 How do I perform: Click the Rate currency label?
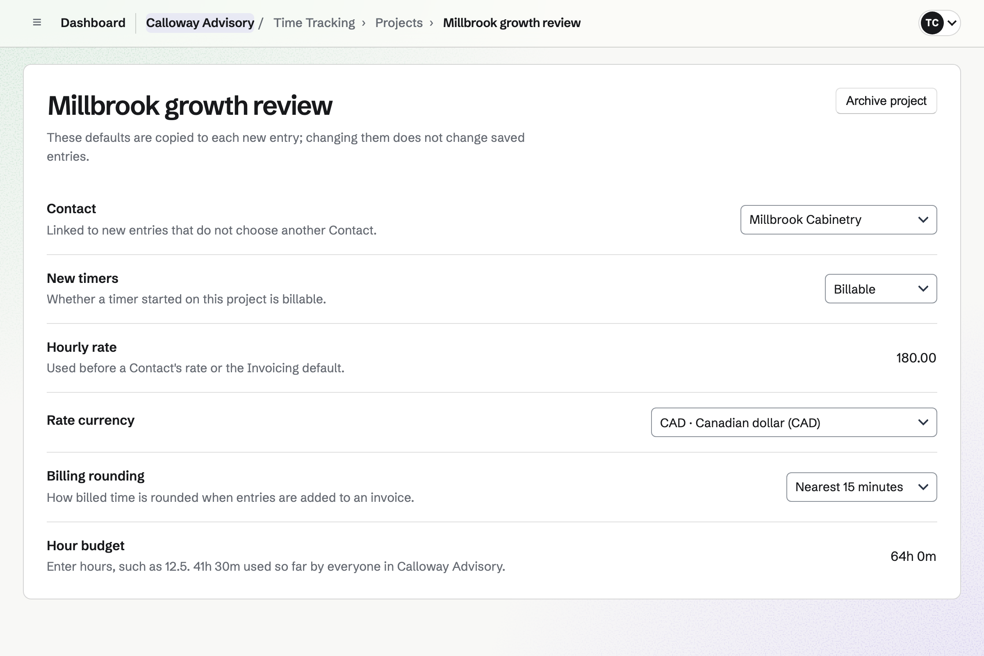[90, 421]
